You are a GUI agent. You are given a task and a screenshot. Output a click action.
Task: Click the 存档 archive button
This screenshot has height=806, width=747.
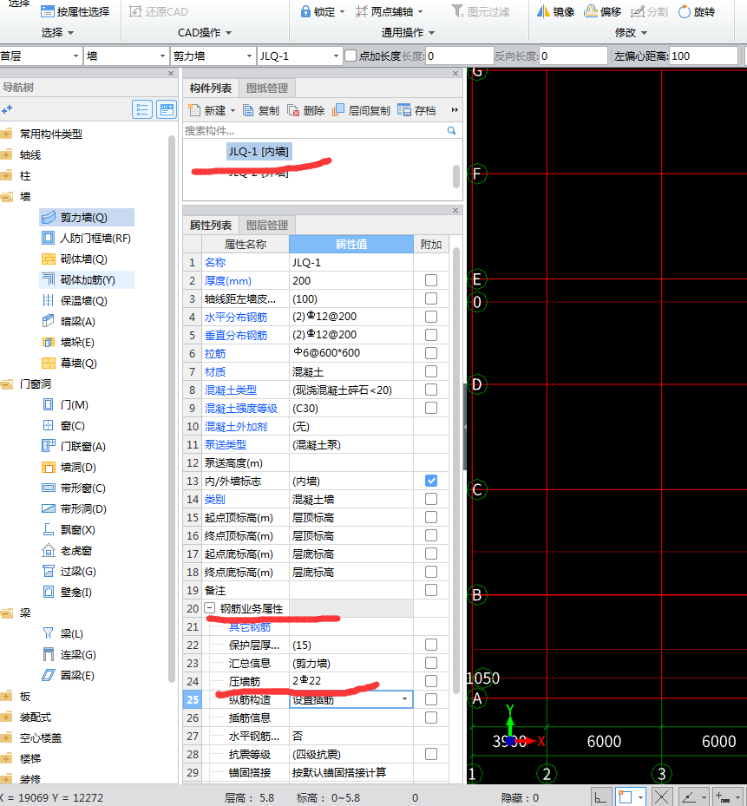coord(416,110)
